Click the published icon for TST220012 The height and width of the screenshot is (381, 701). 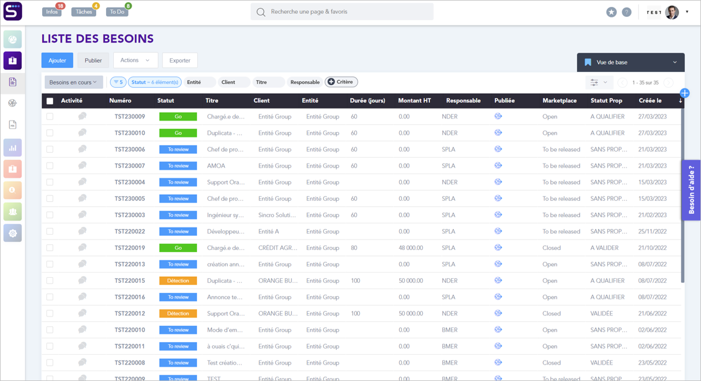[x=498, y=313]
